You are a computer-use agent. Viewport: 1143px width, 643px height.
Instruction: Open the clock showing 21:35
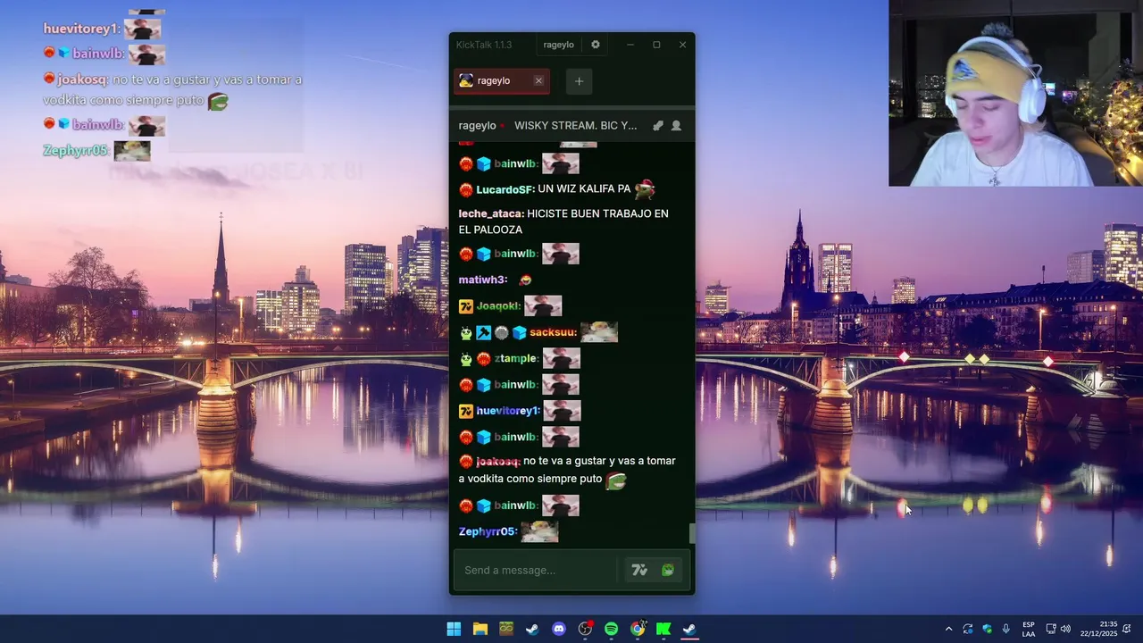point(1097,629)
